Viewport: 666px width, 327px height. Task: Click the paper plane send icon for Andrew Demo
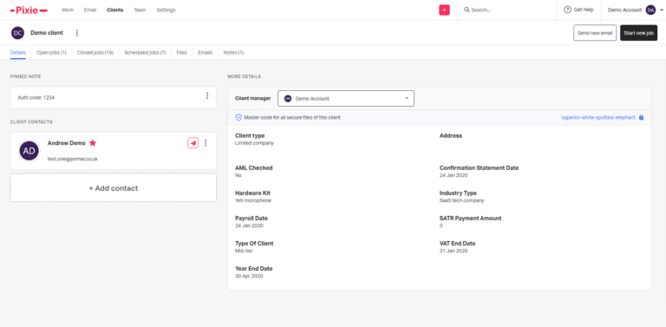coord(193,143)
